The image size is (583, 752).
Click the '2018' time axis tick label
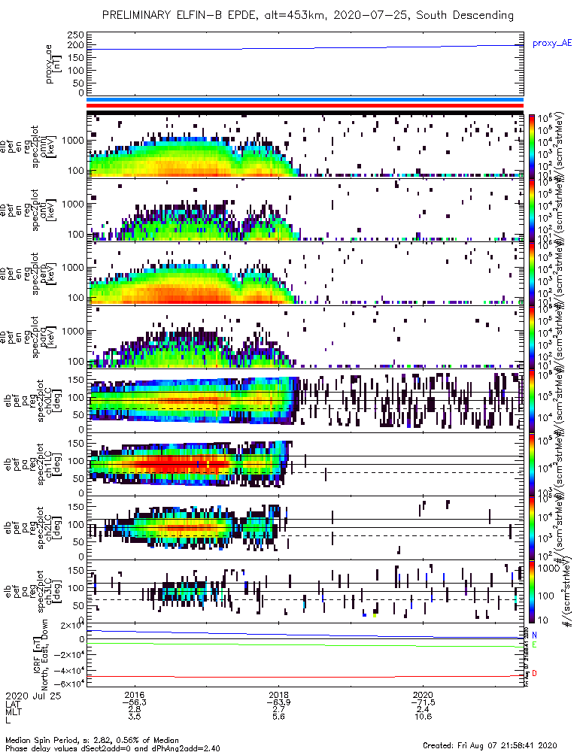coord(279,694)
